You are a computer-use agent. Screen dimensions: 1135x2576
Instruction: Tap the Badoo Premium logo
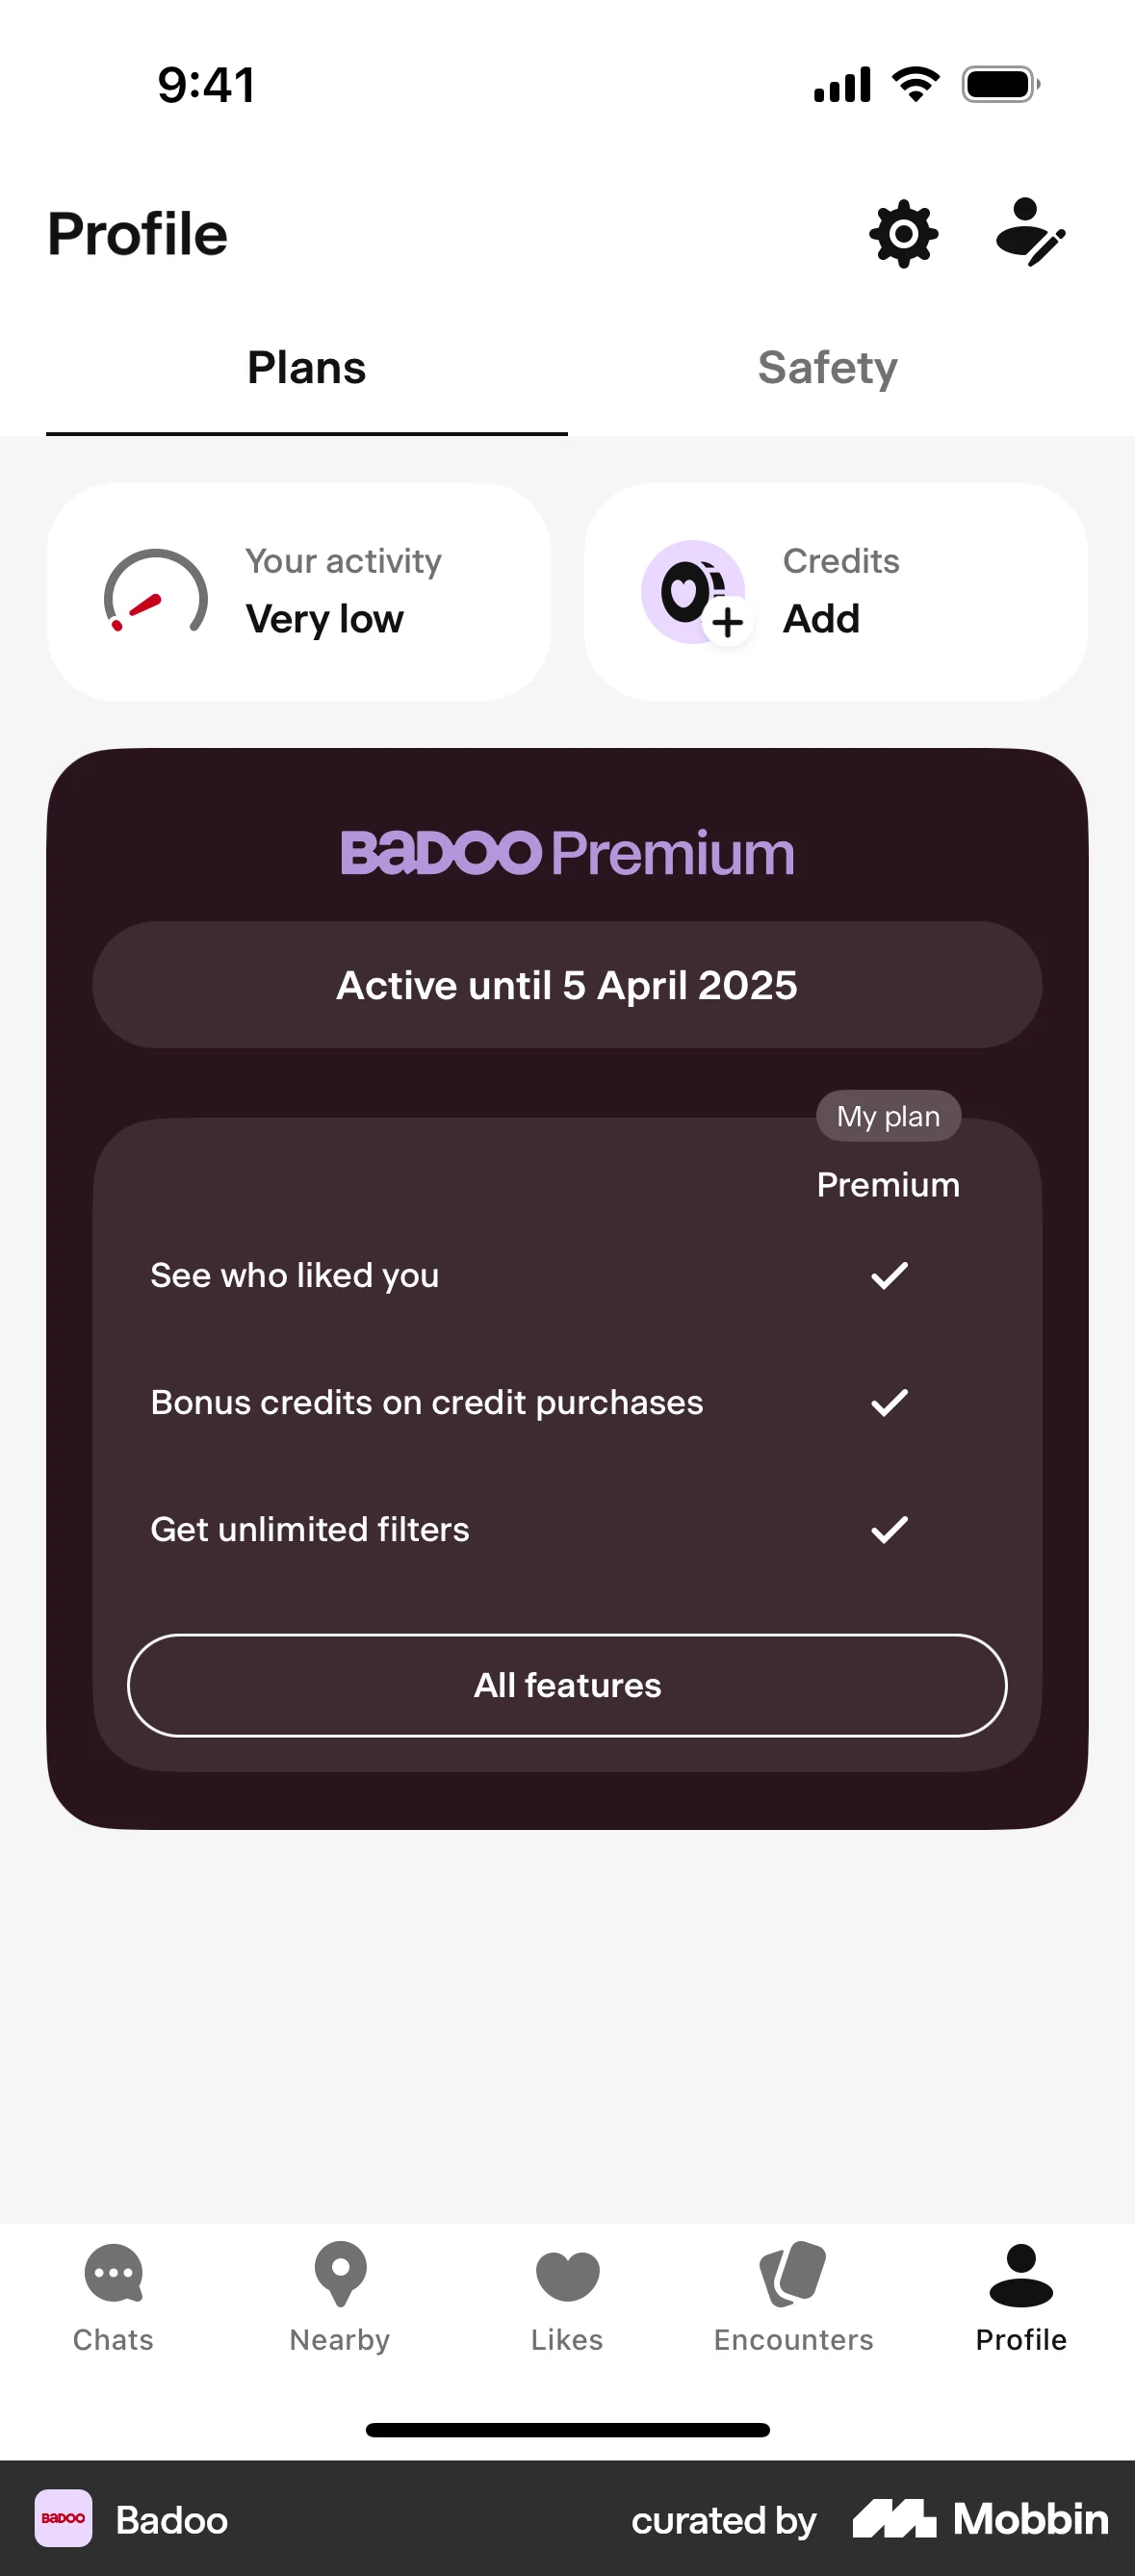coord(567,852)
